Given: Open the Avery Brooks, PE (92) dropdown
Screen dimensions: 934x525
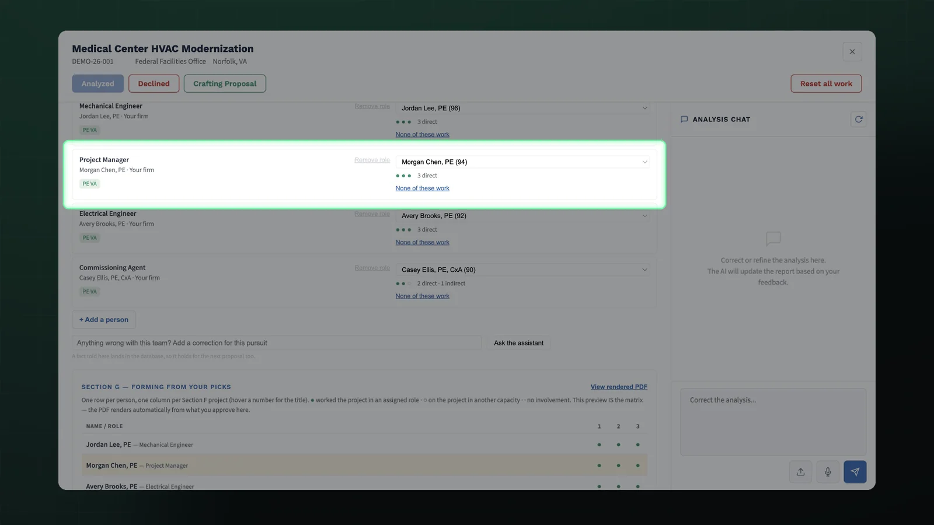Looking at the screenshot, I should click(524, 216).
